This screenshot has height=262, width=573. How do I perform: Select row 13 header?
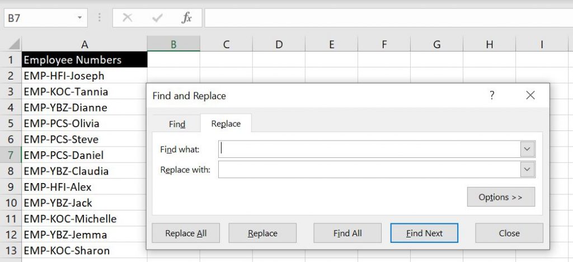click(x=11, y=251)
